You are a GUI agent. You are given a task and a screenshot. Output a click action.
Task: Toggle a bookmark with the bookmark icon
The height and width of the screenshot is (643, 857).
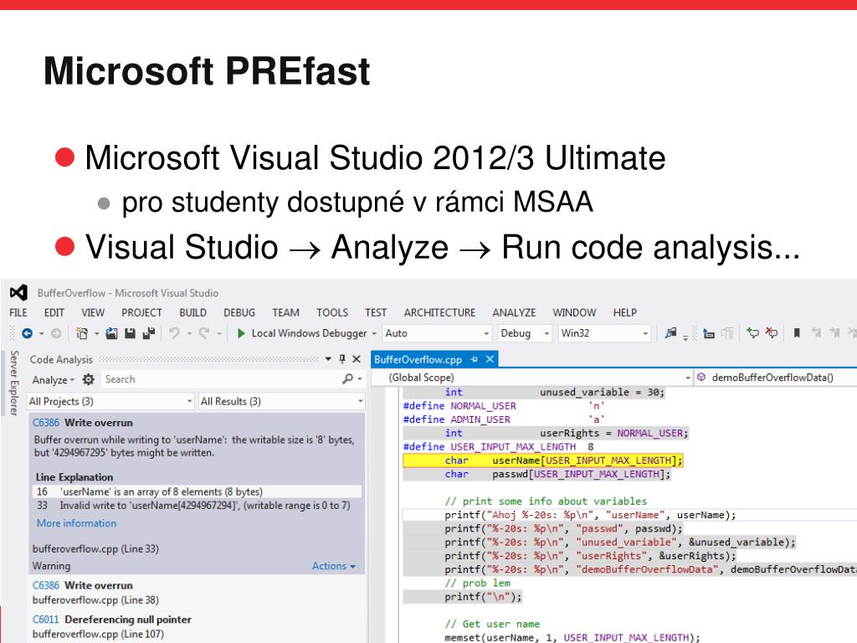click(797, 332)
